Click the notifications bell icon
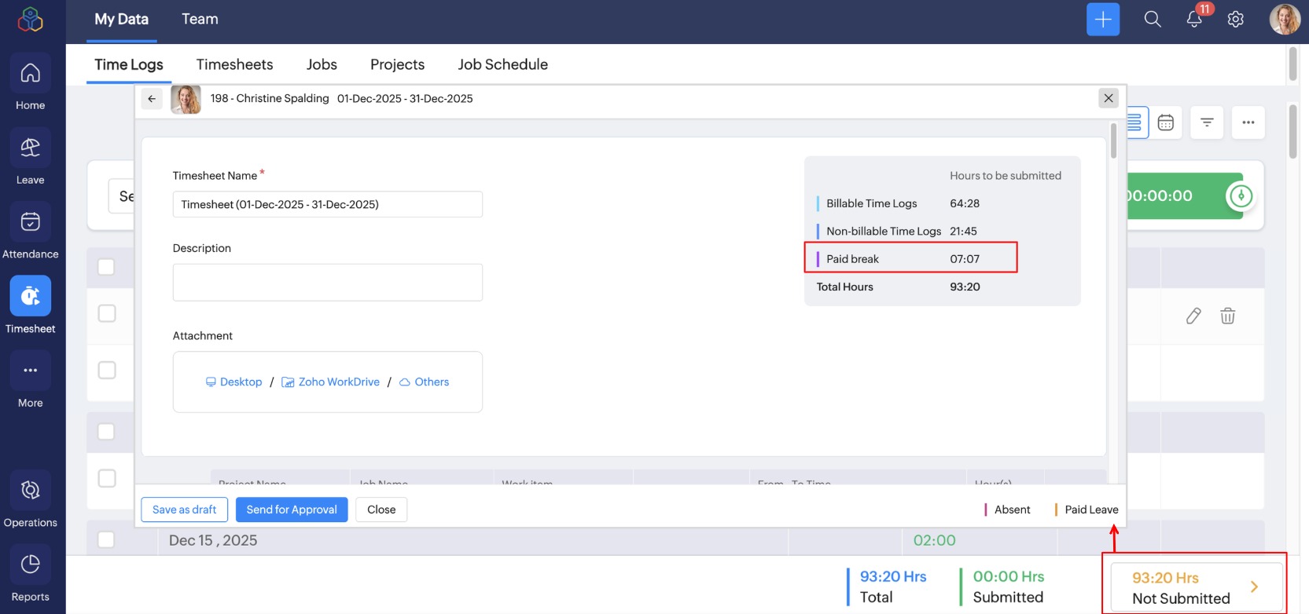The image size is (1309, 614). tap(1194, 20)
